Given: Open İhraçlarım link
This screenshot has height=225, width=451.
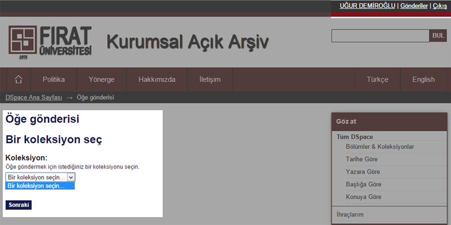Looking at the screenshot, I should pos(350,214).
